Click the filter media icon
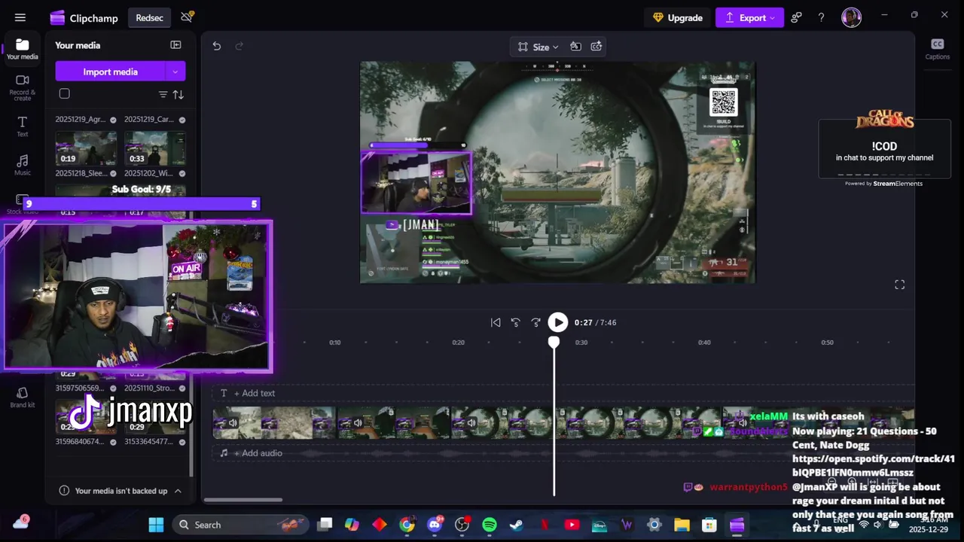 pos(163,95)
